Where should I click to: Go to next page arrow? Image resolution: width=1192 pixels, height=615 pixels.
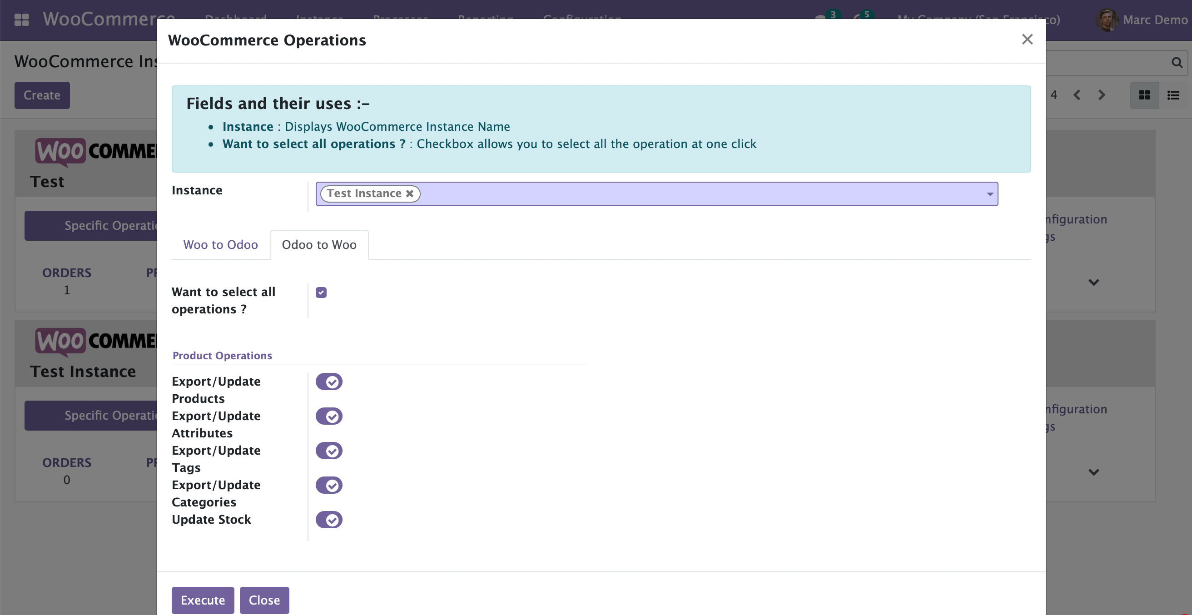point(1101,95)
